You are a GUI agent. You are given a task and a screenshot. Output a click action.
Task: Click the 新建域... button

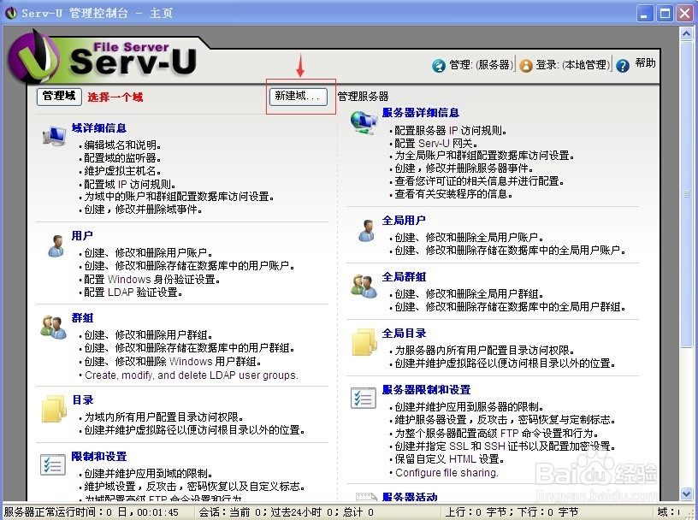coord(299,97)
